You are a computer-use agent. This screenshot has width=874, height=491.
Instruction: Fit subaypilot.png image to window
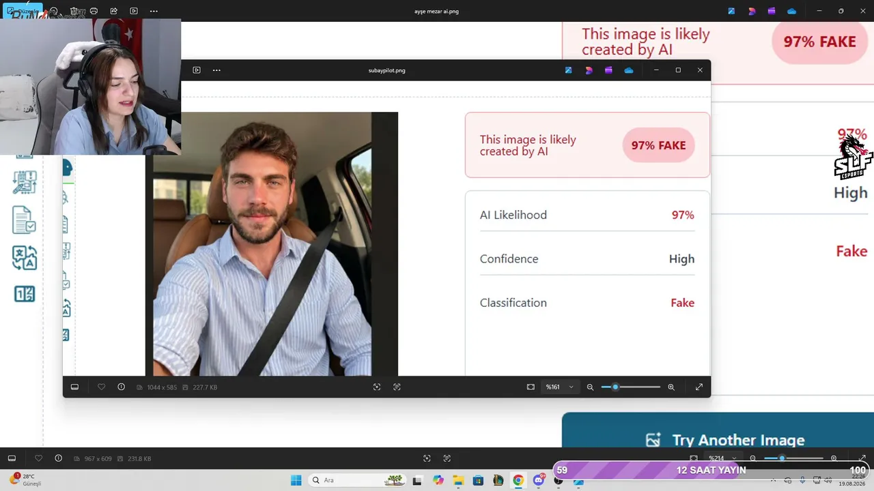click(531, 387)
